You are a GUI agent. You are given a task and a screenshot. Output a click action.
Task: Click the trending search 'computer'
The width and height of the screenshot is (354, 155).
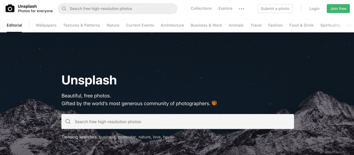click(127, 137)
